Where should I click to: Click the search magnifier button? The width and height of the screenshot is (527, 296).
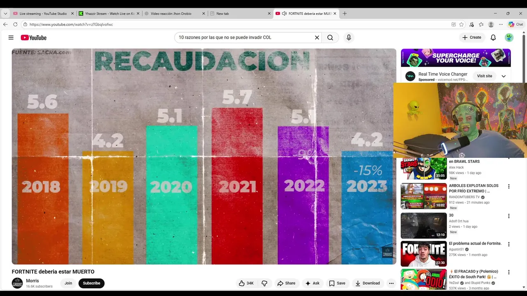(x=330, y=37)
